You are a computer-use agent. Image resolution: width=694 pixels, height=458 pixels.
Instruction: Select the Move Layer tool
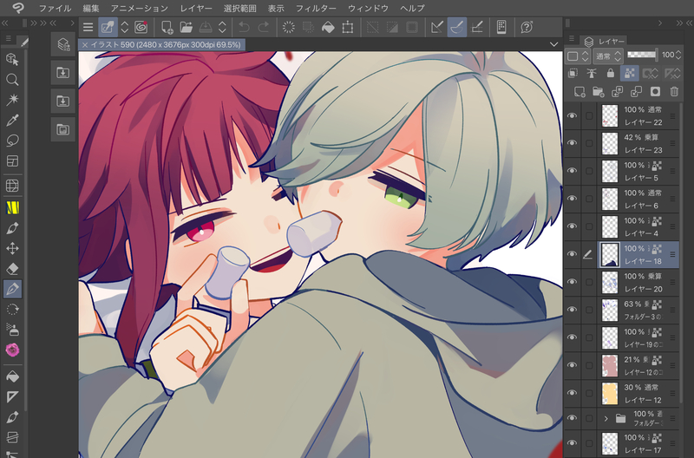pos(12,248)
